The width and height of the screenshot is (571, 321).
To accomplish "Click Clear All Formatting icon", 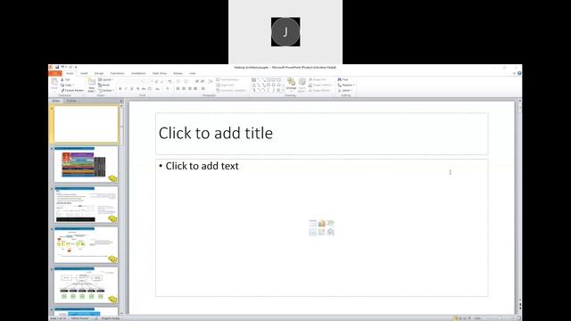I will [x=170, y=81].
